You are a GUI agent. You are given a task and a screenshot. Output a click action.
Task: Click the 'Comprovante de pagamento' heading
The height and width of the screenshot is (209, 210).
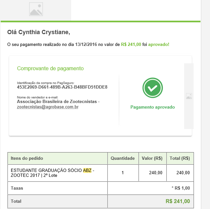(x=50, y=69)
